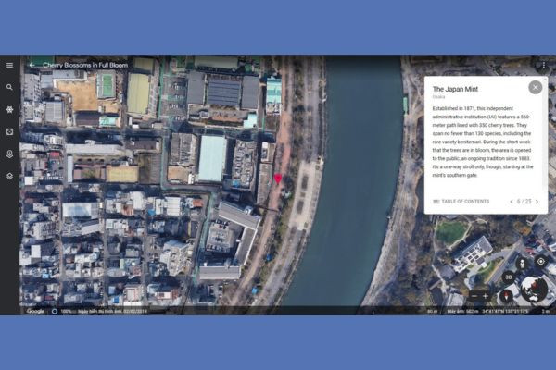The height and width of the screenshot is (370, 556).
Task: Click the Japan Mint description paragraph
Action: point(483,142)
